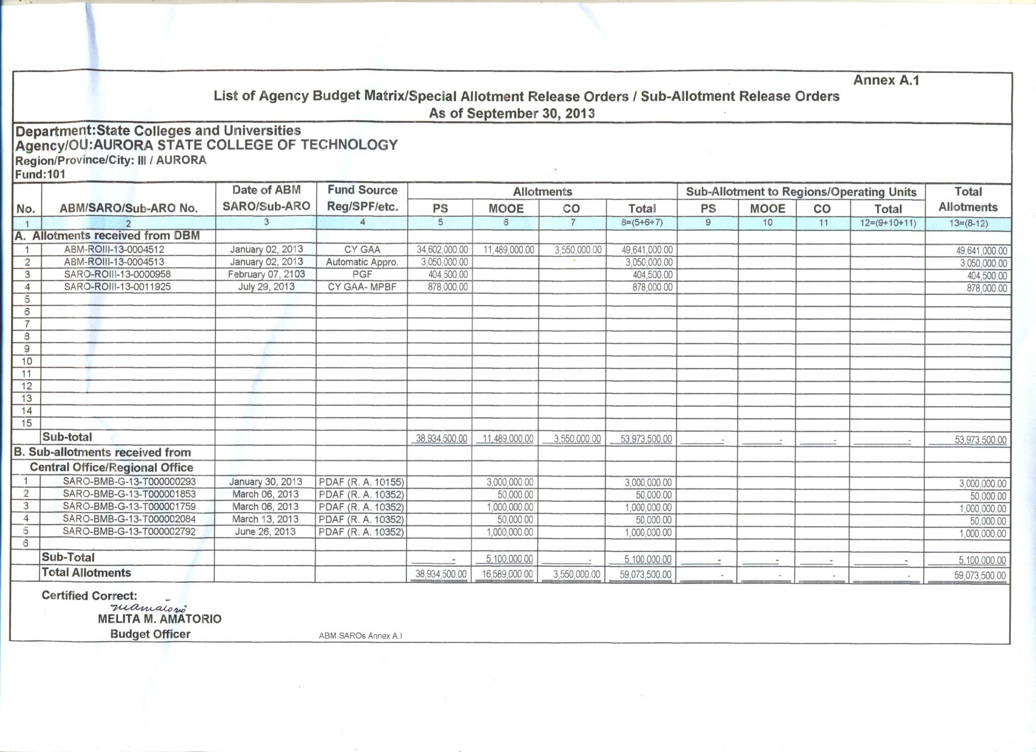Screen dimensions: 1036x752
Task: Click the date June 26, 2013
Action: coord(265,532)
